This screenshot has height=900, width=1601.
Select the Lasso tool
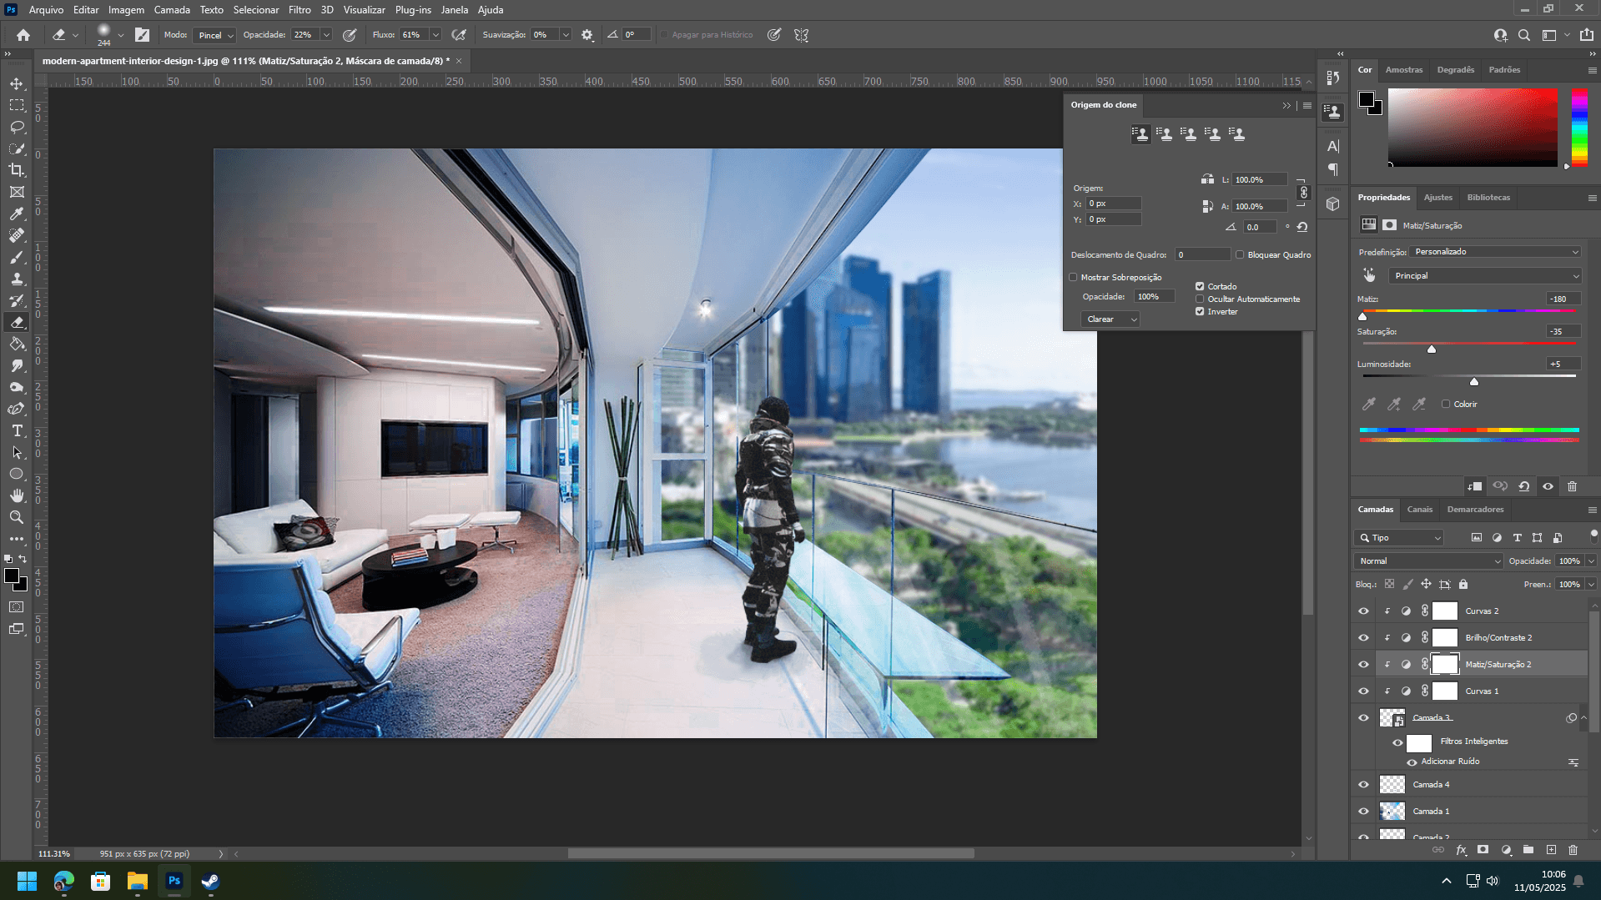(17, 127)
